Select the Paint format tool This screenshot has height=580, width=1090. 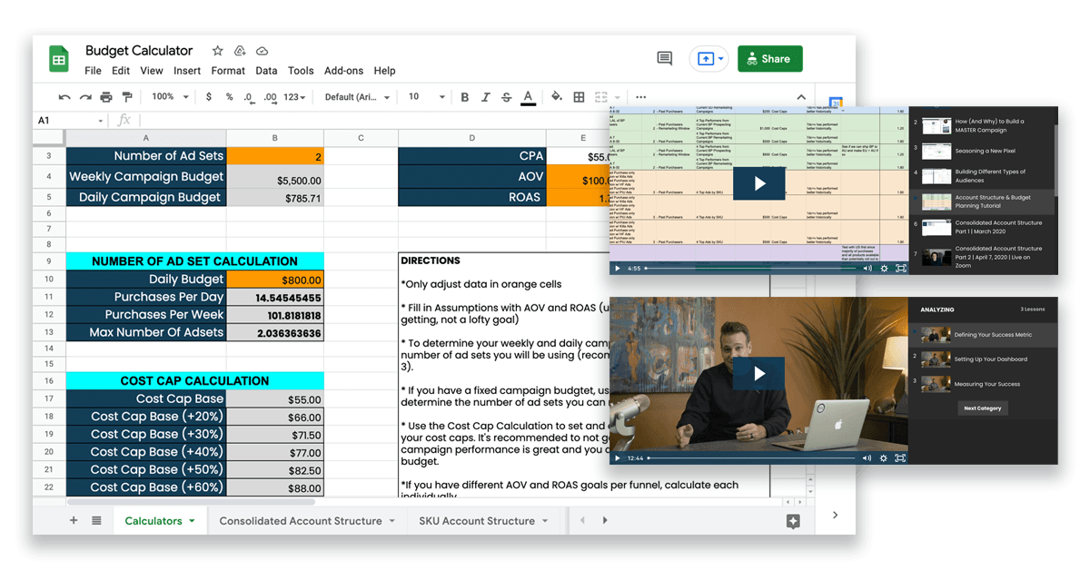click(x=127, y=97)
